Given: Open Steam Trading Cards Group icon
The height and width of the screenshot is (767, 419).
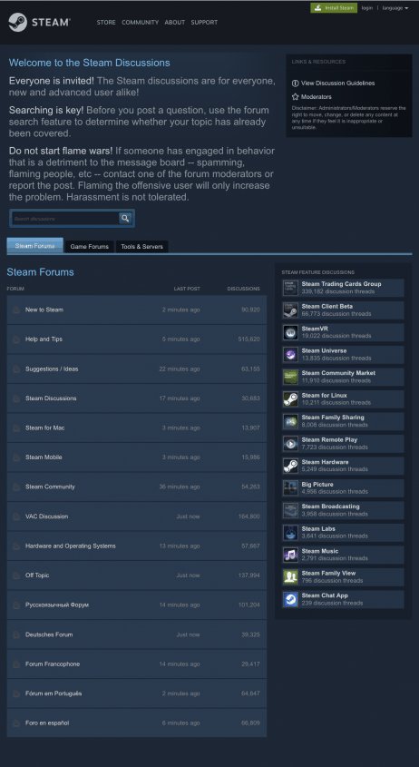Looking at the screenshot, I should coord(290,288).
